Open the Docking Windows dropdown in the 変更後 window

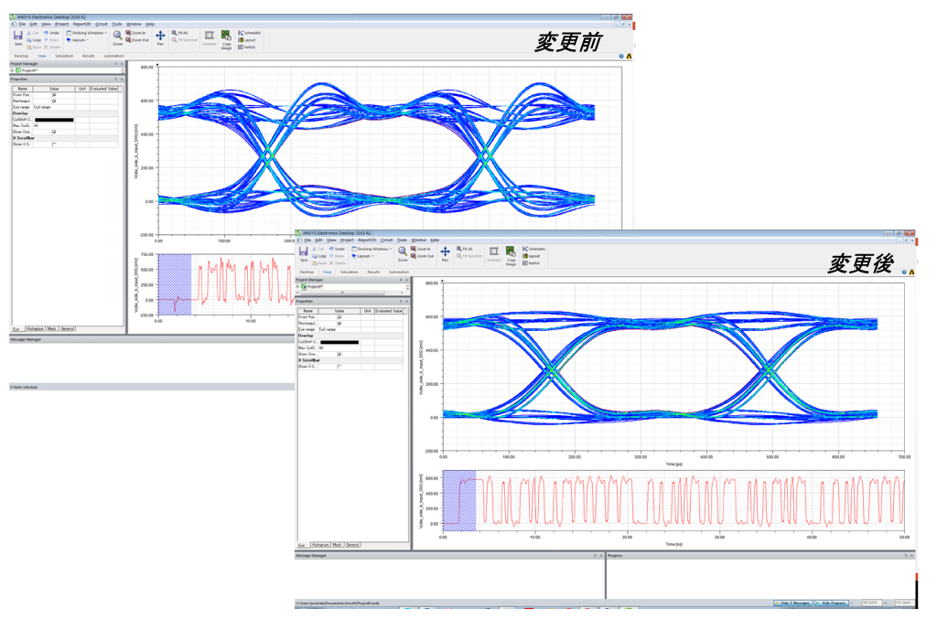372,249
